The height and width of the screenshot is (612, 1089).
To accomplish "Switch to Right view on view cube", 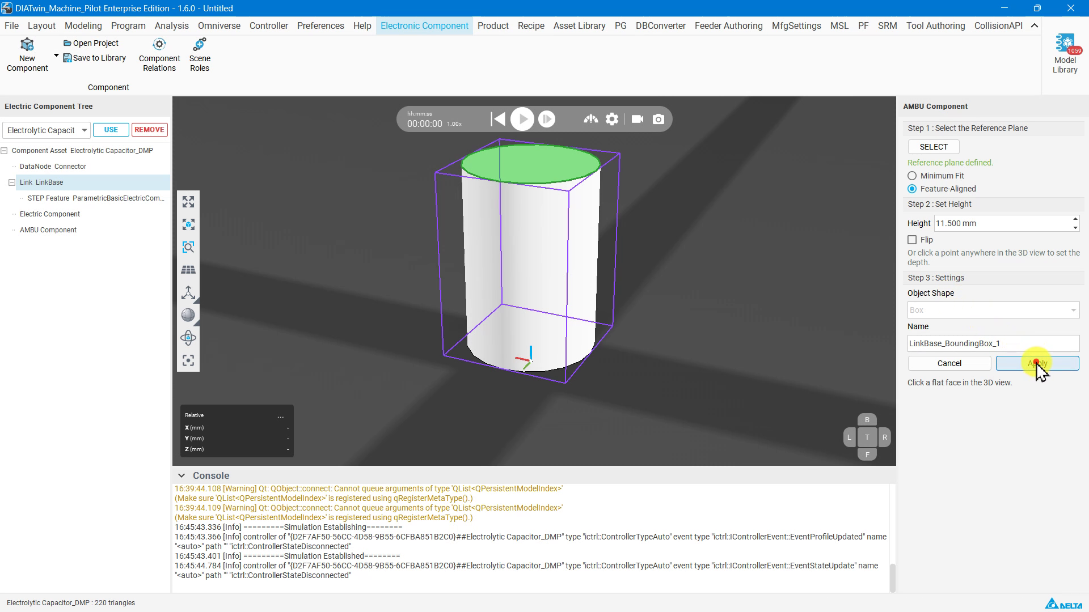I will pos(884,437).
